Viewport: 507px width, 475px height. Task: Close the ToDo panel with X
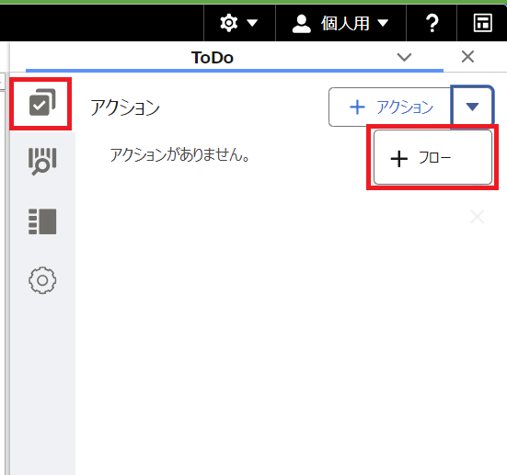[x=467, y=57]
